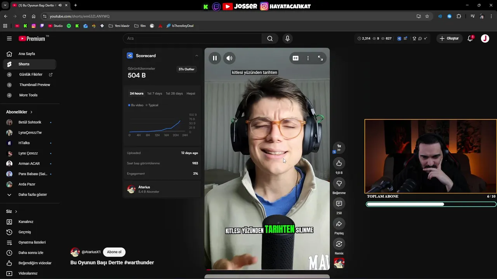Viewport: 497px width, 279px height.
Task: Open the Studio bookmark
Action: (55, 26)
